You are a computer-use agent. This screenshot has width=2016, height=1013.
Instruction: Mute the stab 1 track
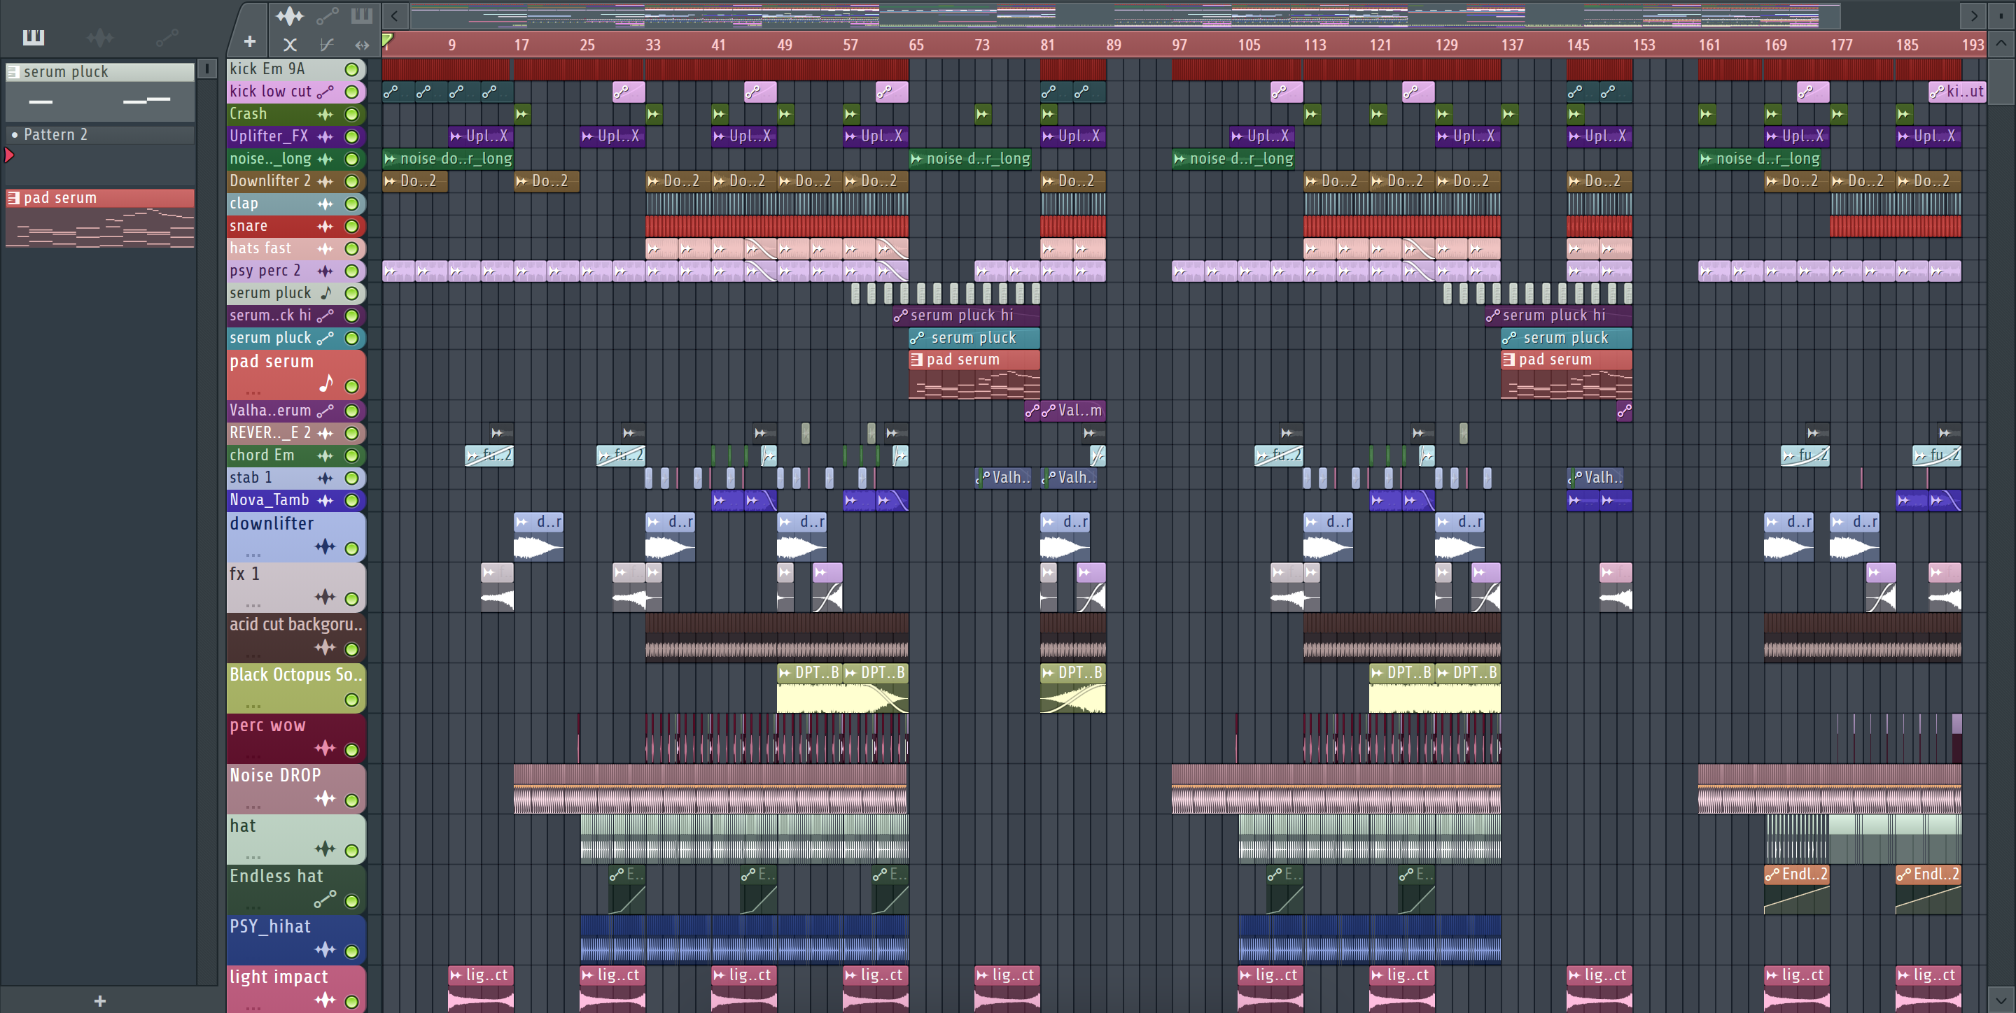[352, 478]
